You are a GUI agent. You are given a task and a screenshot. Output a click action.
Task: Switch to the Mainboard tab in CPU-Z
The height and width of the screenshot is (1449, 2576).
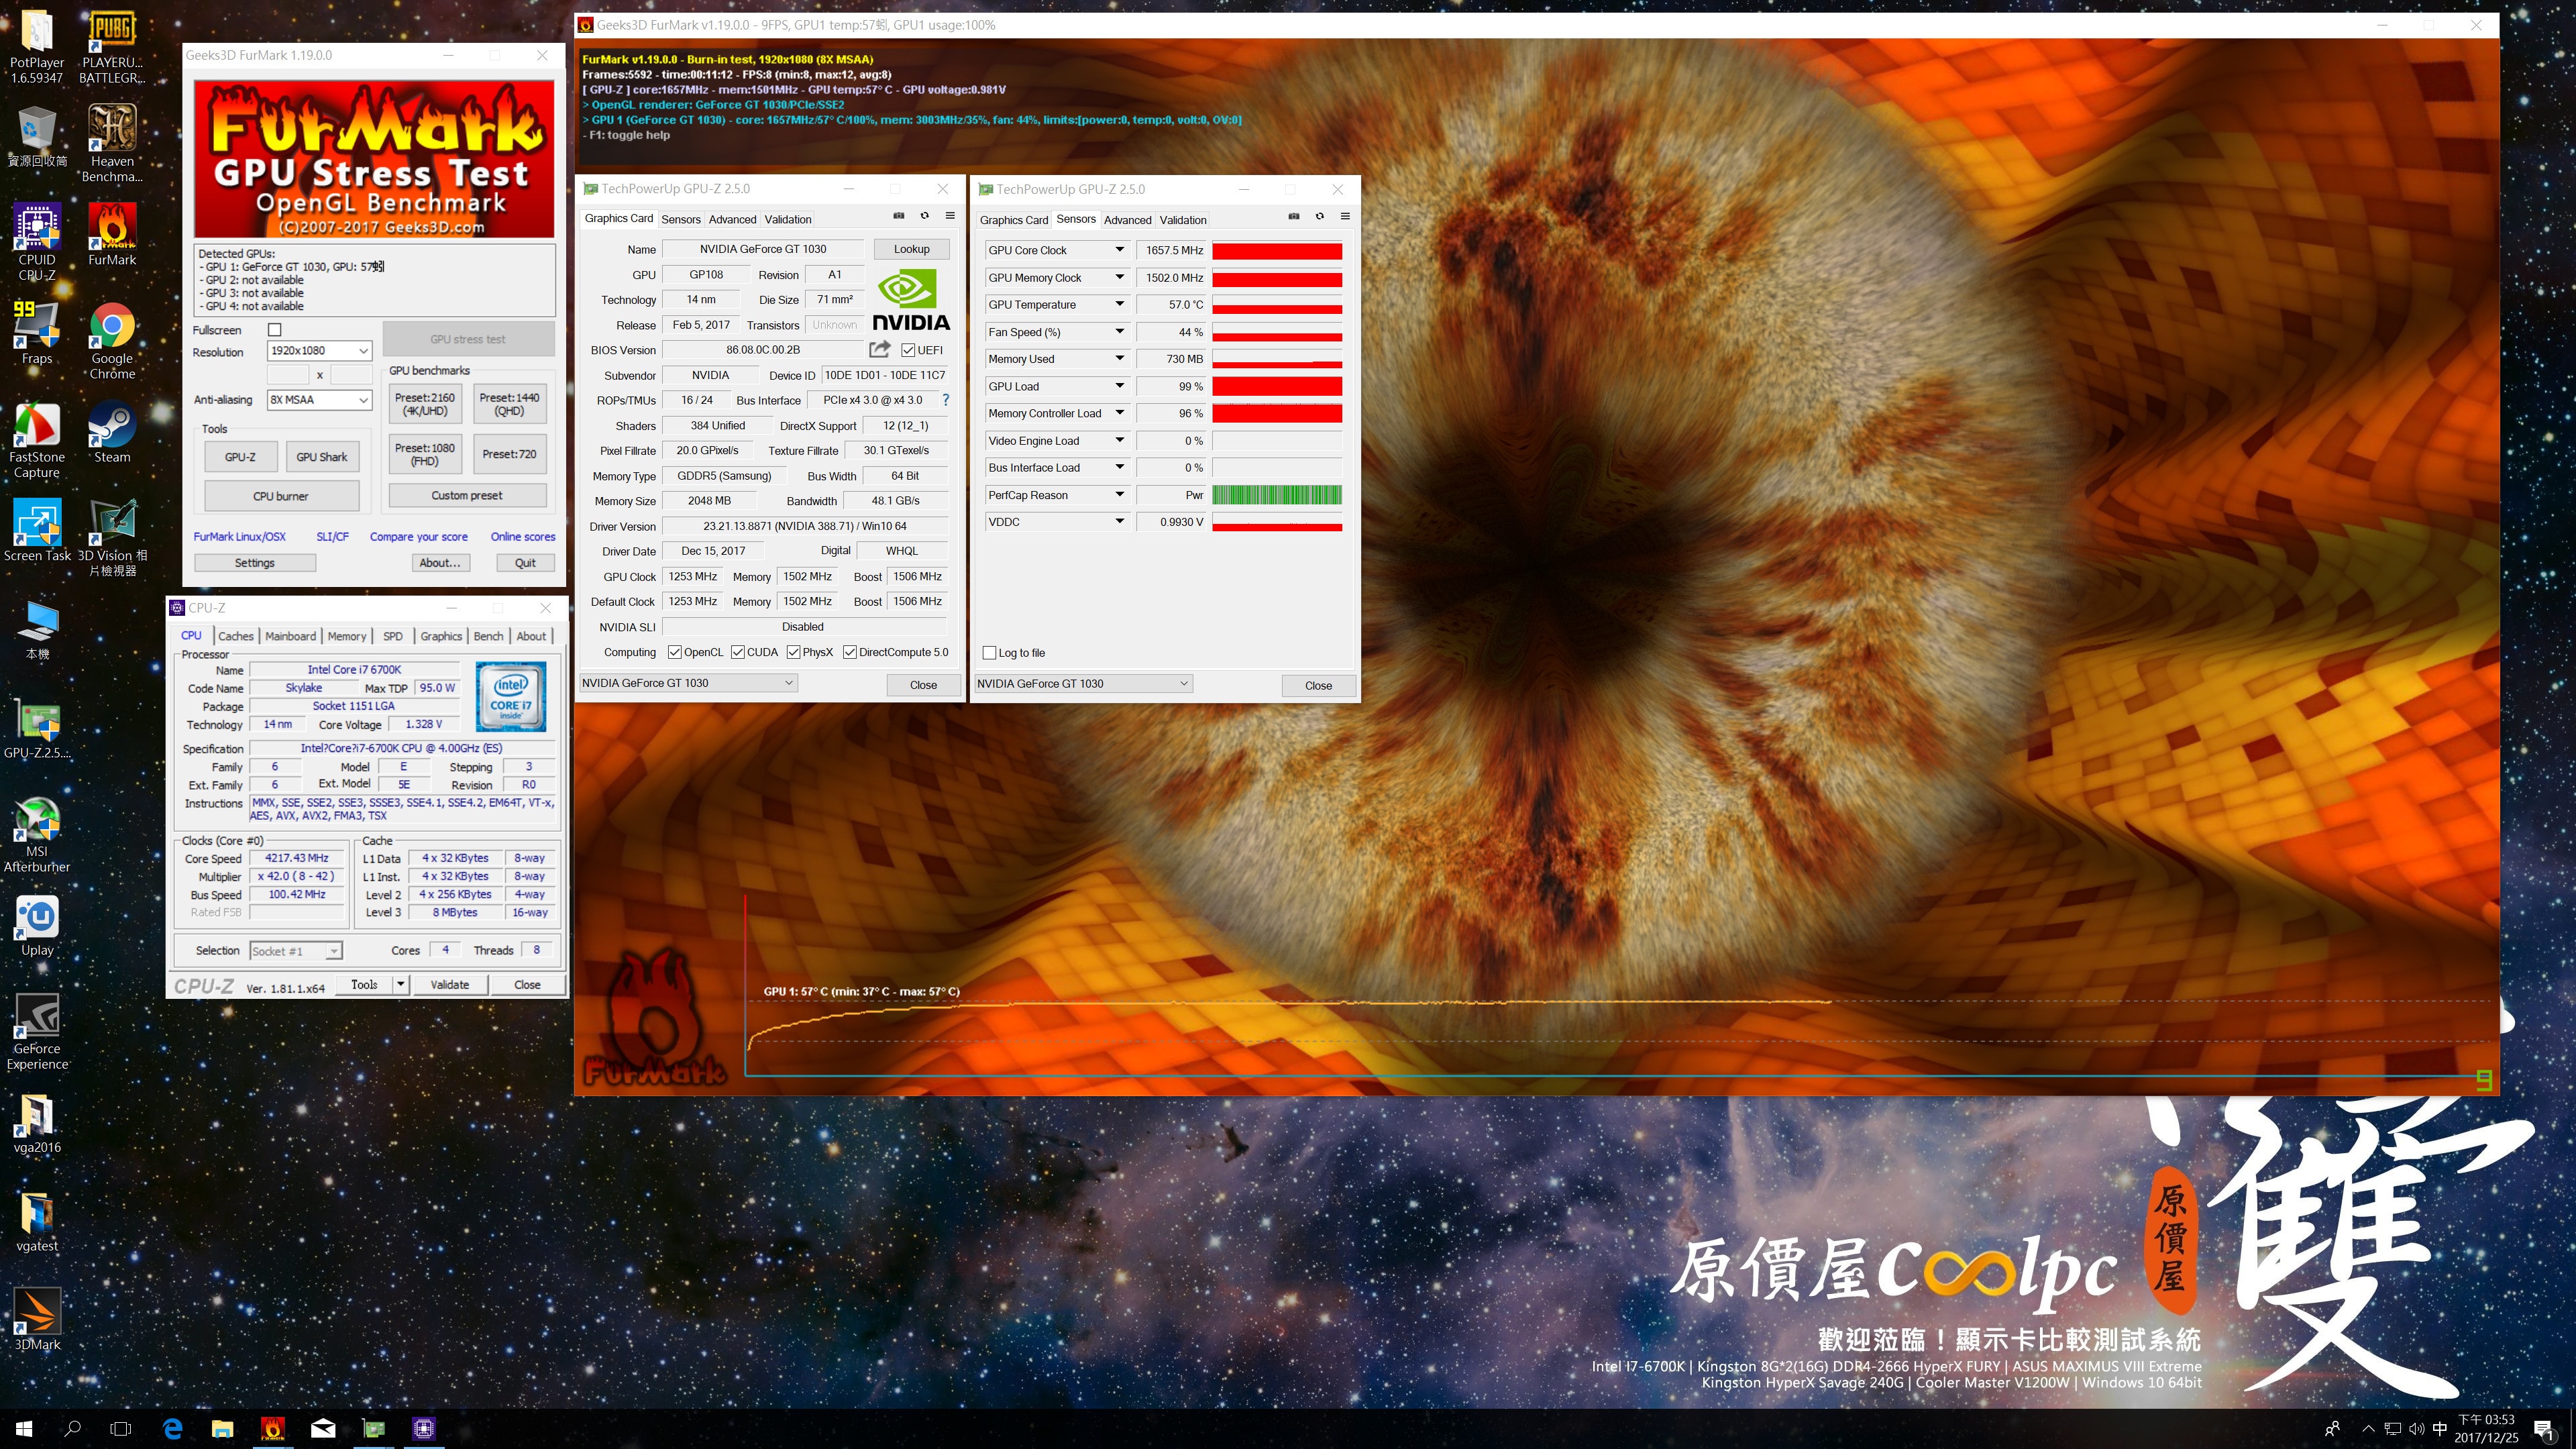click(291, 636)
